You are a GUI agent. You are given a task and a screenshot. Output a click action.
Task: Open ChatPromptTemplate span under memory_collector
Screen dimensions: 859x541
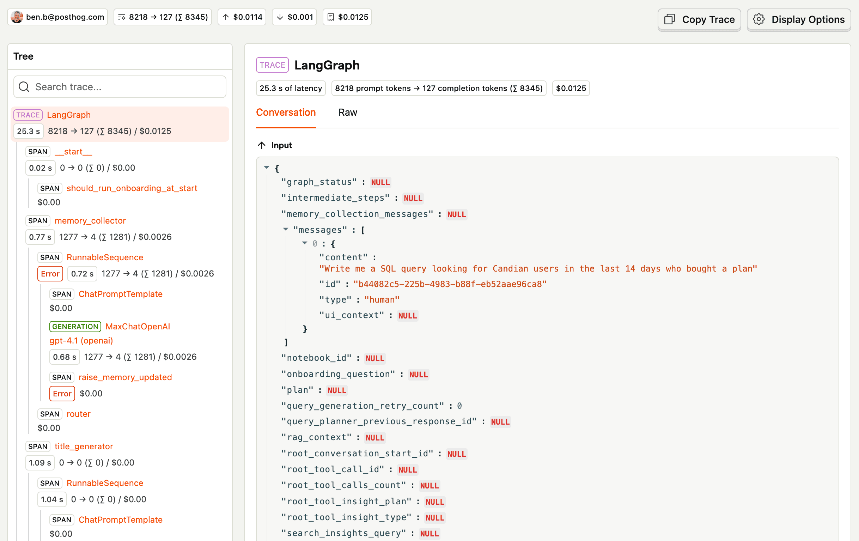coord(120,294)
